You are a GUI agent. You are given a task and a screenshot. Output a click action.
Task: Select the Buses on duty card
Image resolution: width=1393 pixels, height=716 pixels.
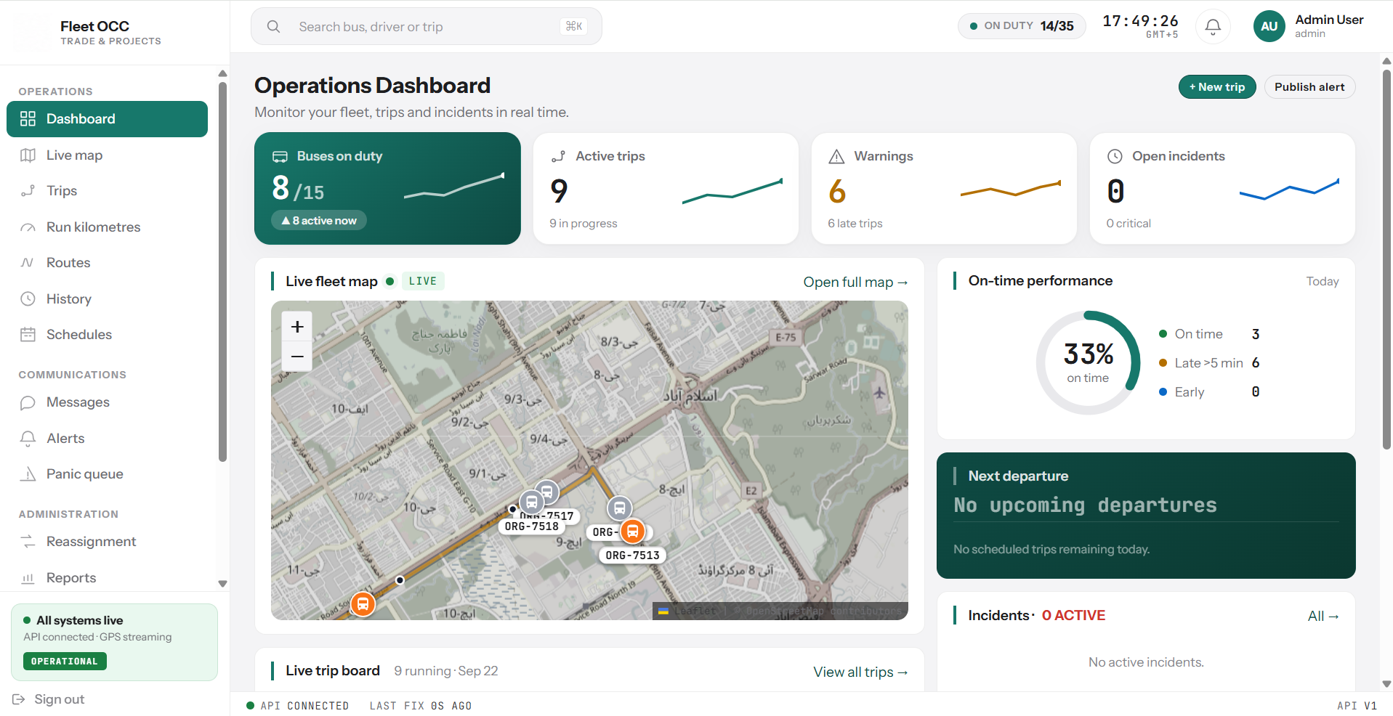(387, 188)
